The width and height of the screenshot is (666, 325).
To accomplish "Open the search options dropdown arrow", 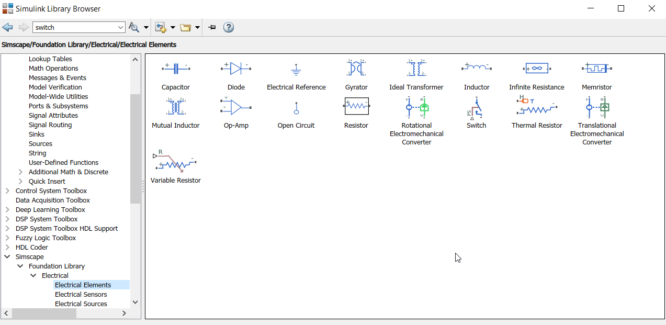I will tap(146, 27).
